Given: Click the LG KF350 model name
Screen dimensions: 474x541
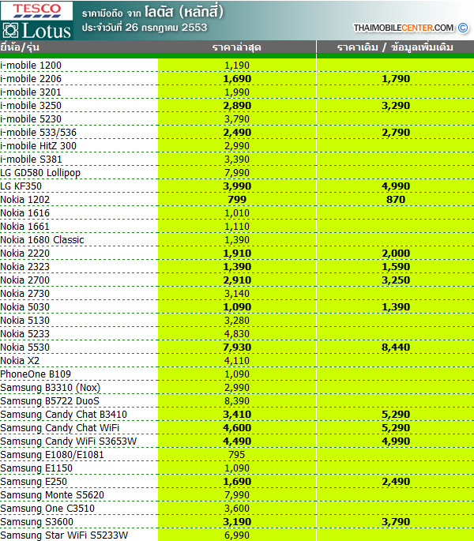Looking at the screenshot, I should point(21,186).
